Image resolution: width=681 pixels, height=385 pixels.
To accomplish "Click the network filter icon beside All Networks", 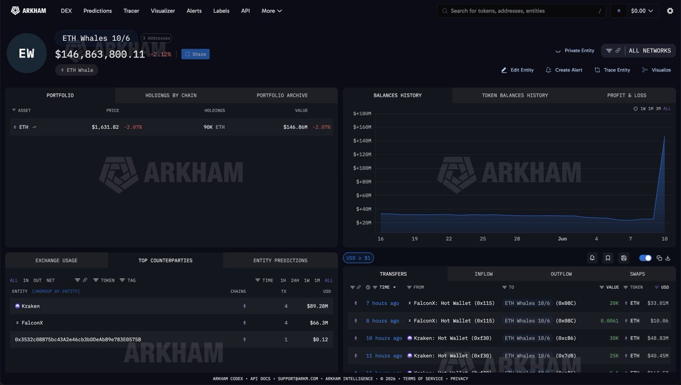I will pyautogui.click(x=609, y=51).
